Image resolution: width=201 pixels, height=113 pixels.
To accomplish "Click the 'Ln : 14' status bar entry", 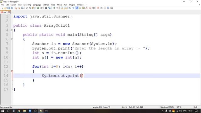I will coord(125,107).
